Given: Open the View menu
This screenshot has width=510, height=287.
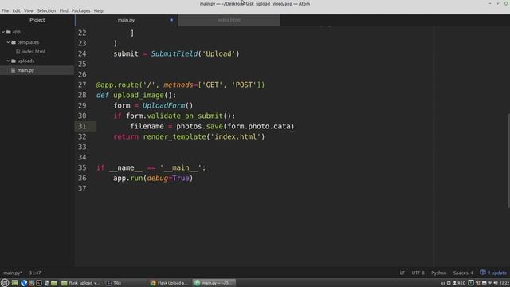Looking at the screenshot, I should 29,10.
